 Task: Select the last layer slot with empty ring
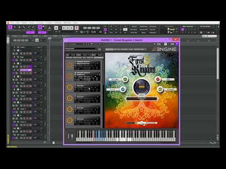pyautogui.click(x=70, y=120)
